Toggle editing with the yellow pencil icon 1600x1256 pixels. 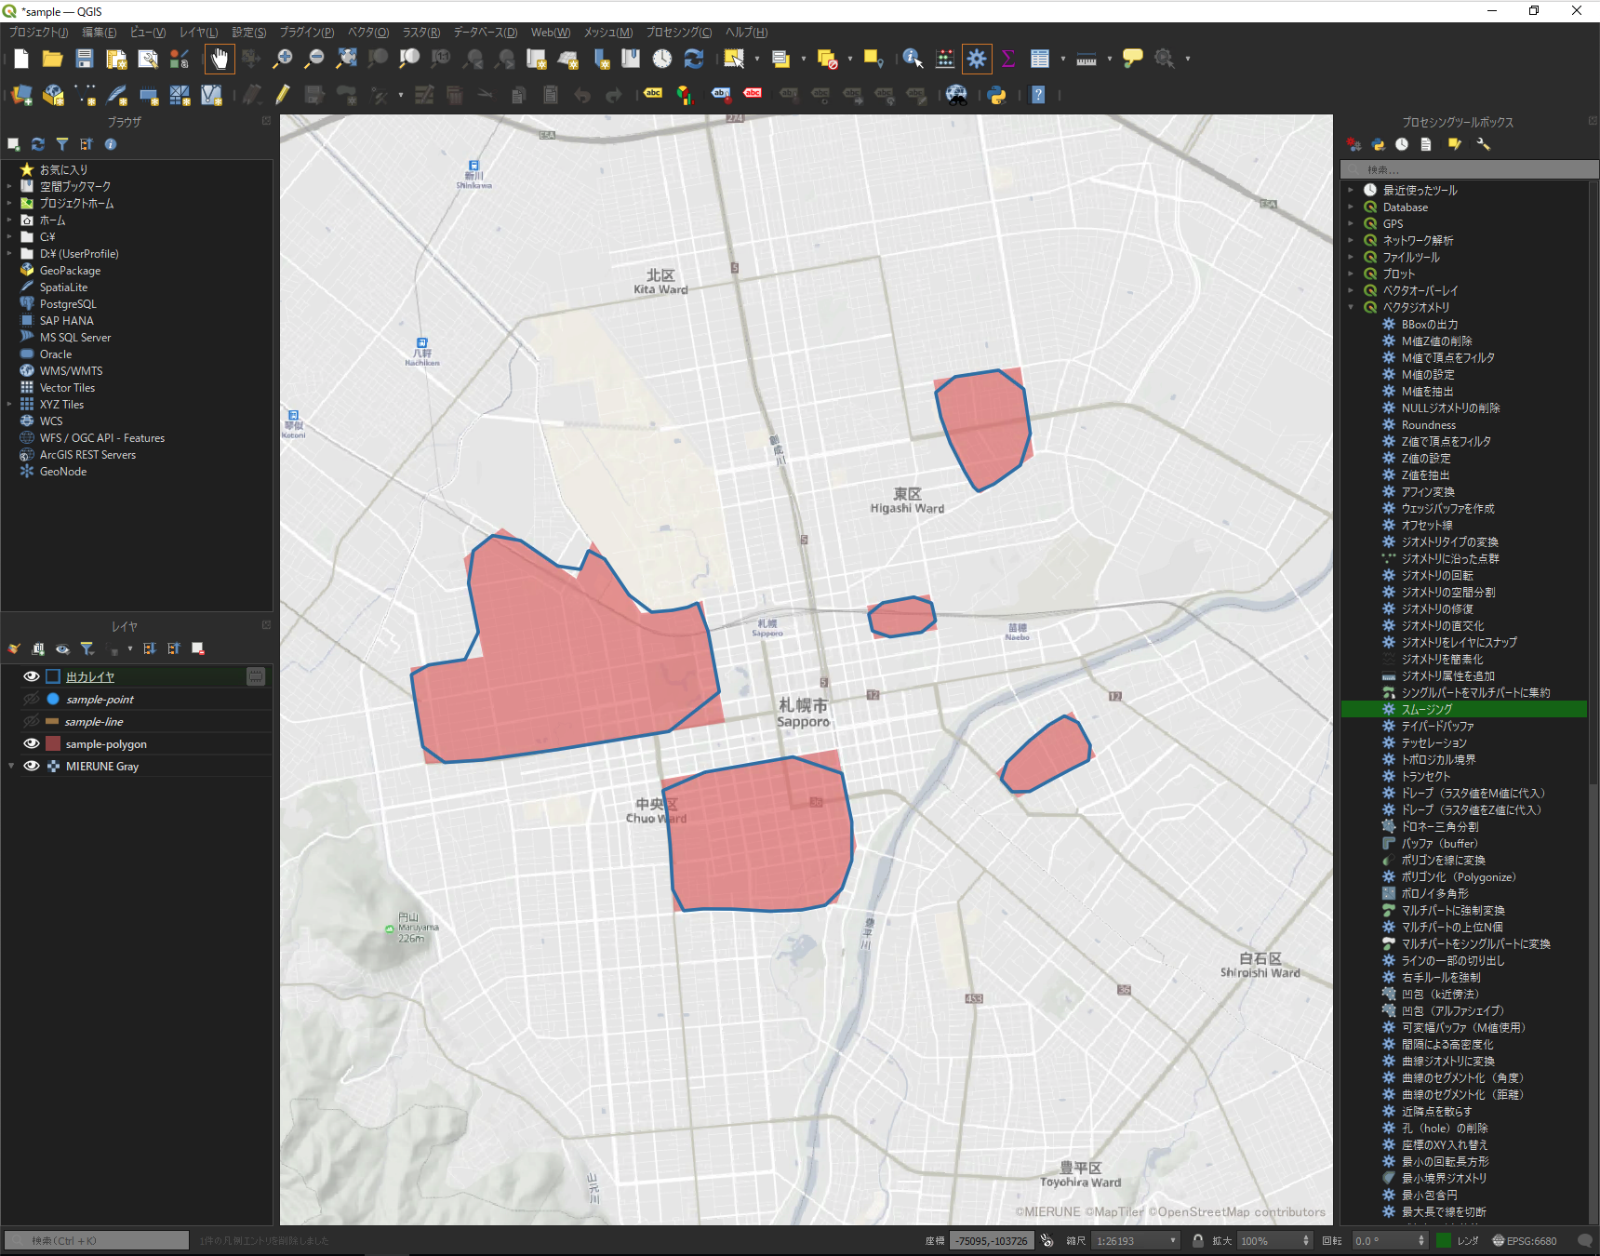[283, 95]
